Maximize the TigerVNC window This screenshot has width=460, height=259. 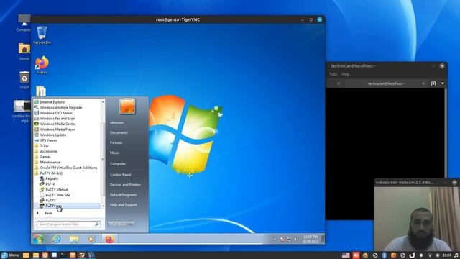pos(311,19)
